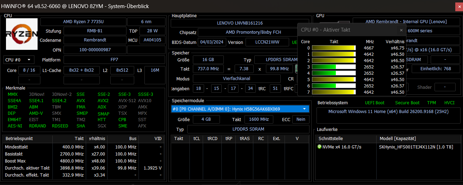Click the 7.38 memory multiplier field
The height and width of the screenshot is (185, 463).
tap(244, 69)
